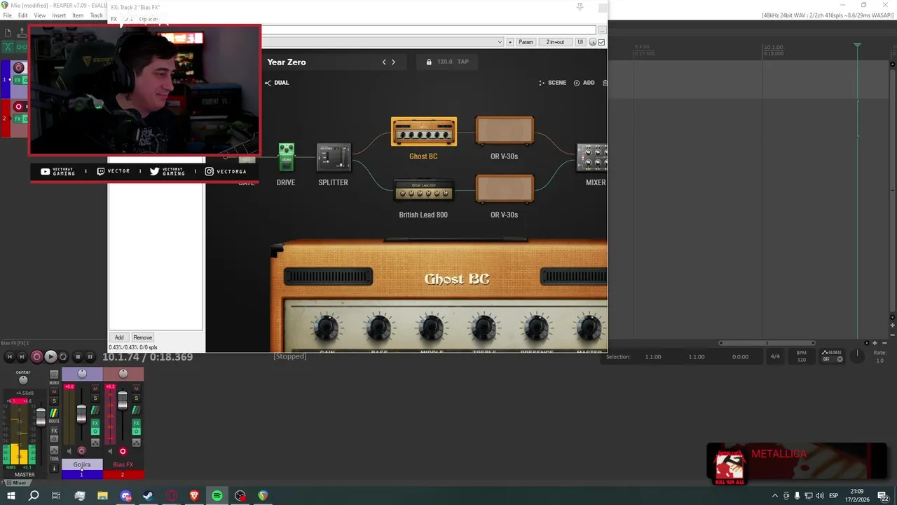Image resolution: width=897 pixels, height=505 pixels.
Task: Click master track volume fader
Action: [x=41, y=417]
